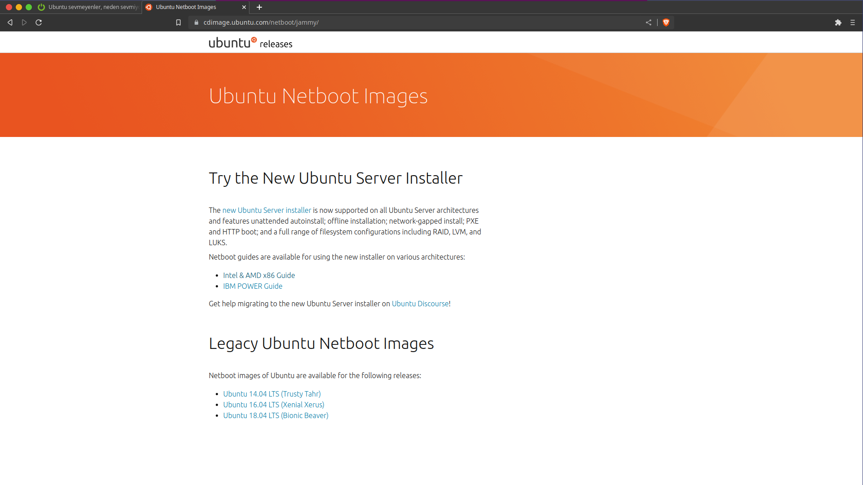Viewport: 863px width, 485px height.
Task: Reload the page with refresh icon
Action: pyautogui.click(x=39, y=22)
